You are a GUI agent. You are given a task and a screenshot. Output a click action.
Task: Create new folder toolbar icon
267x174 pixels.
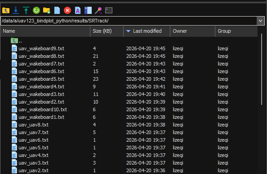click(x=46, y=10)
